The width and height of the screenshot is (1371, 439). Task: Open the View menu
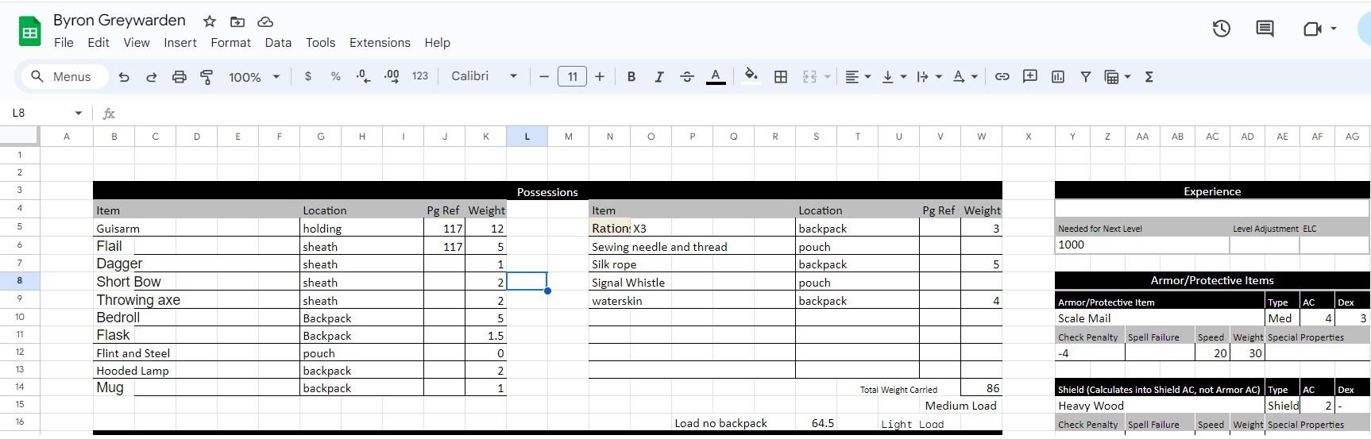coord(137,43)
